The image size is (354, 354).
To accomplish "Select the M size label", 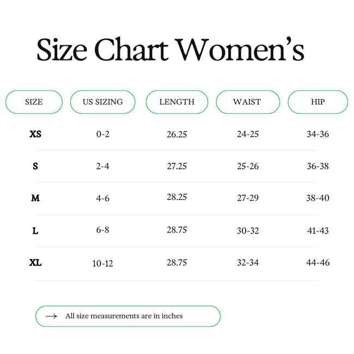I will (35, 198).
